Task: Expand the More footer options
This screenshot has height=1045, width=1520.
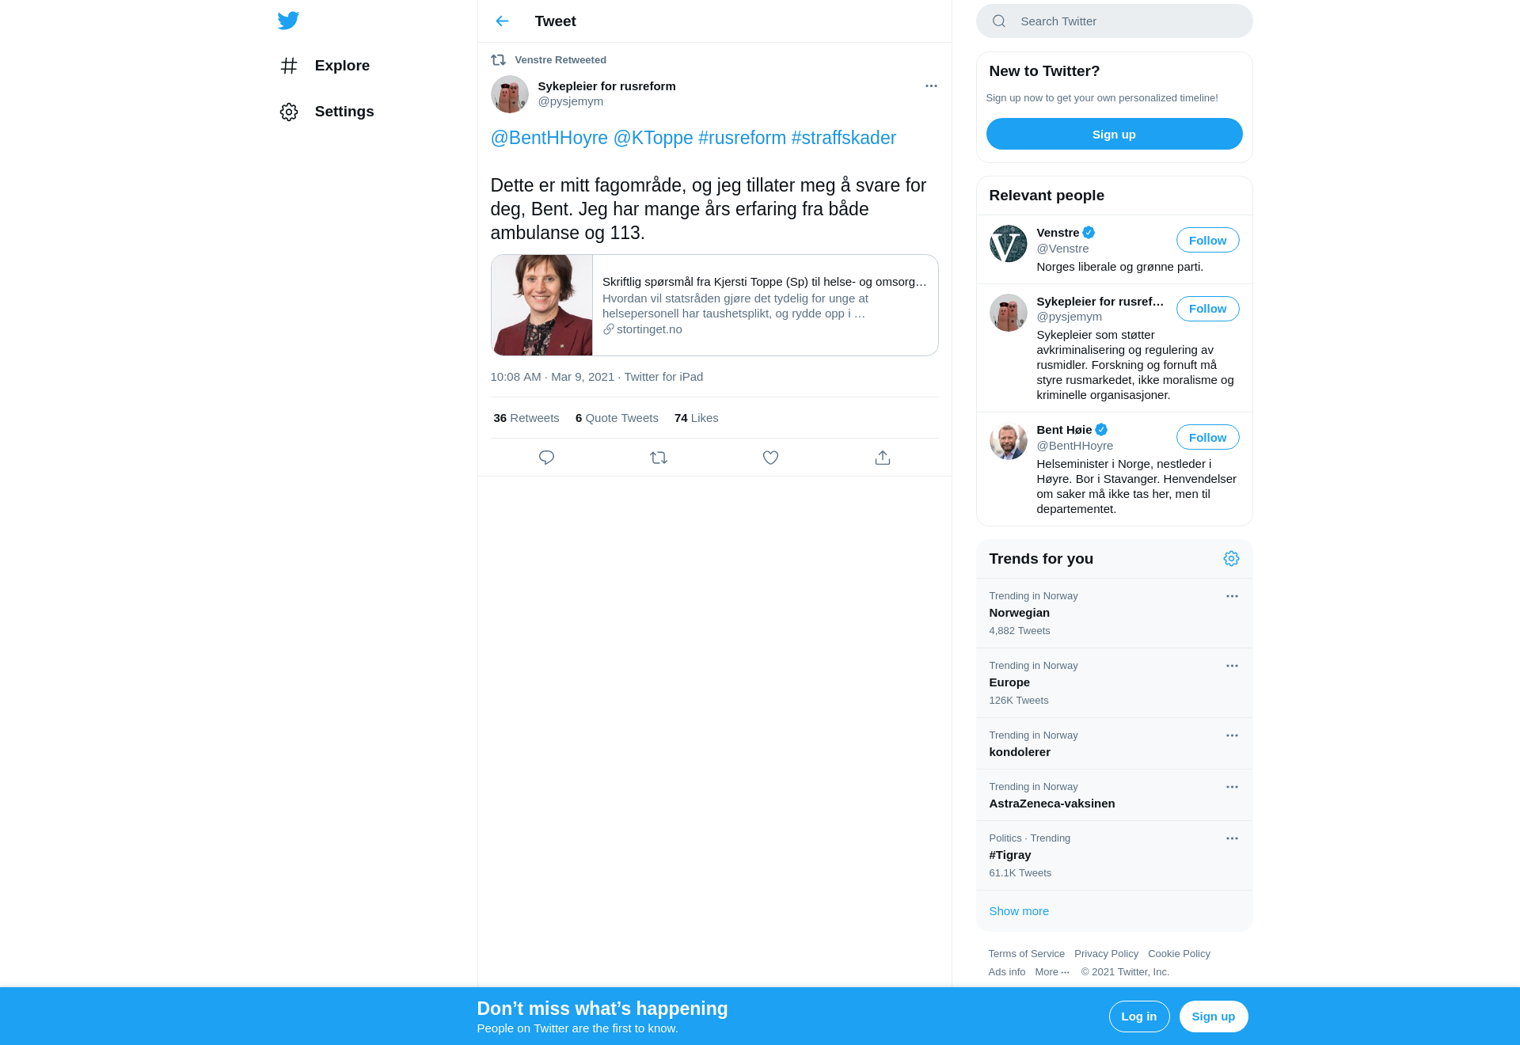Action: pos(1052,972)
